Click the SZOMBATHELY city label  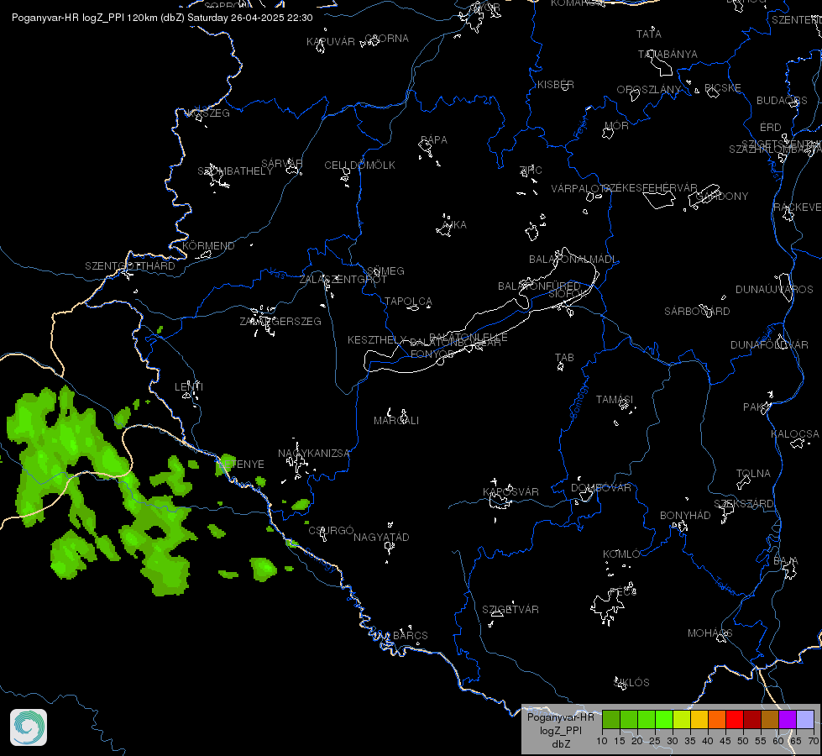tap(235, 171)
